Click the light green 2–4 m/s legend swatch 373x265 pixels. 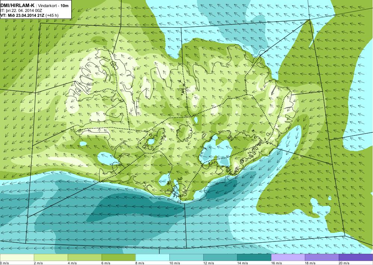pos(51,258)
